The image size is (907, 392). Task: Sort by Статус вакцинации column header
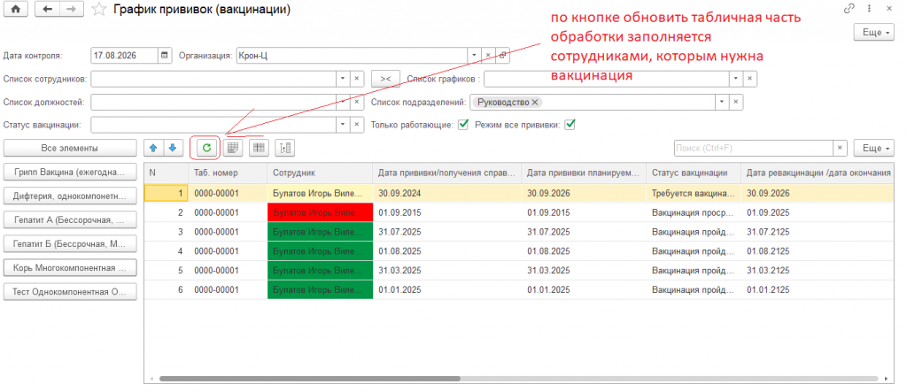pyautogui.click(x=694, y=173)
